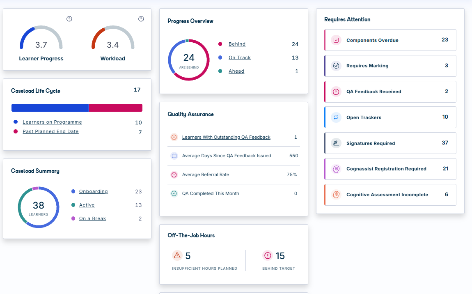Open the Onboarding learners link
This screenshot has width=472, height=294.
[x=93, y=192]
